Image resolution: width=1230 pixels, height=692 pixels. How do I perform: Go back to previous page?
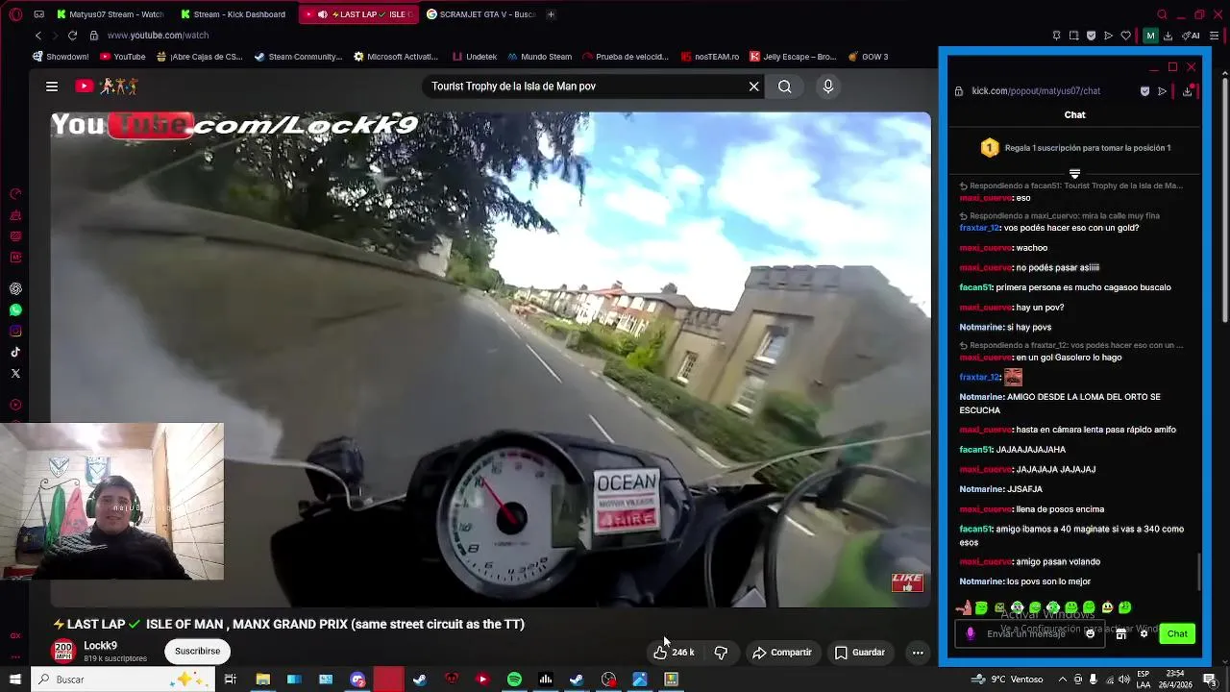[38, 36]
